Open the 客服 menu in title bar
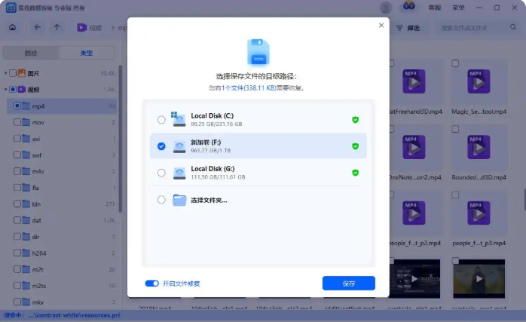Viewport: 526px width, 322px height. (434, 8)
